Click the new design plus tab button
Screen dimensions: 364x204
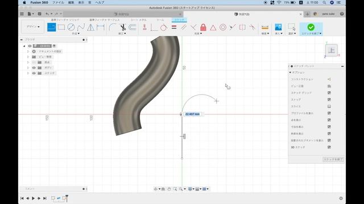307,14
